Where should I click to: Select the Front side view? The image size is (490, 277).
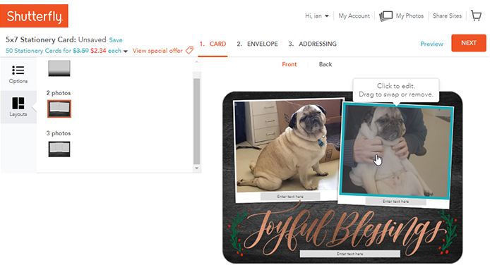tap(289, 64)
